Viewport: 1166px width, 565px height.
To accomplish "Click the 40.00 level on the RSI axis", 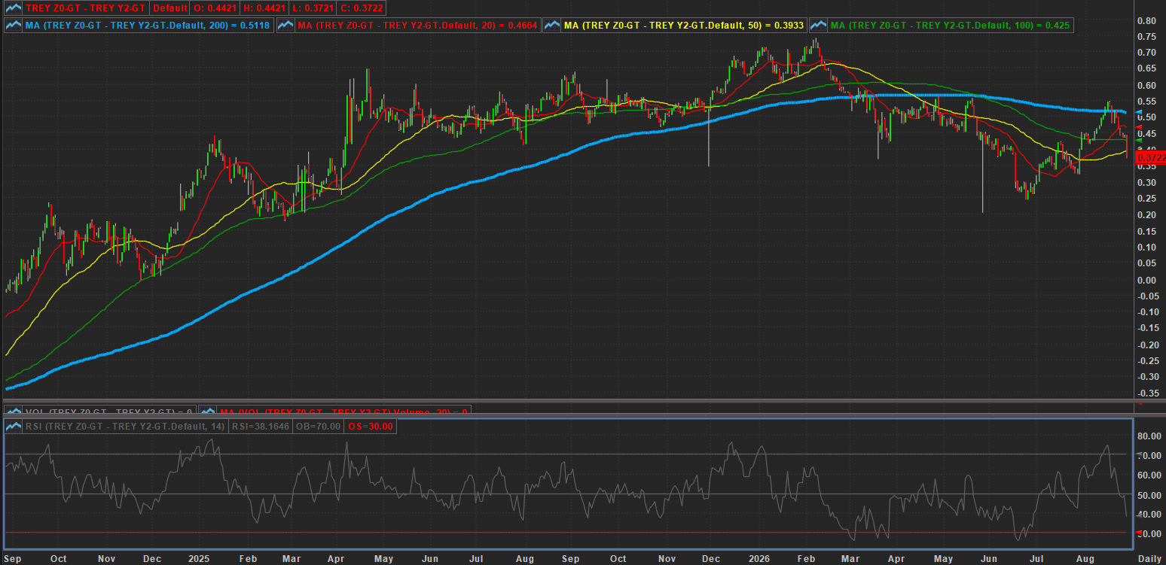I will (1148, 515).
